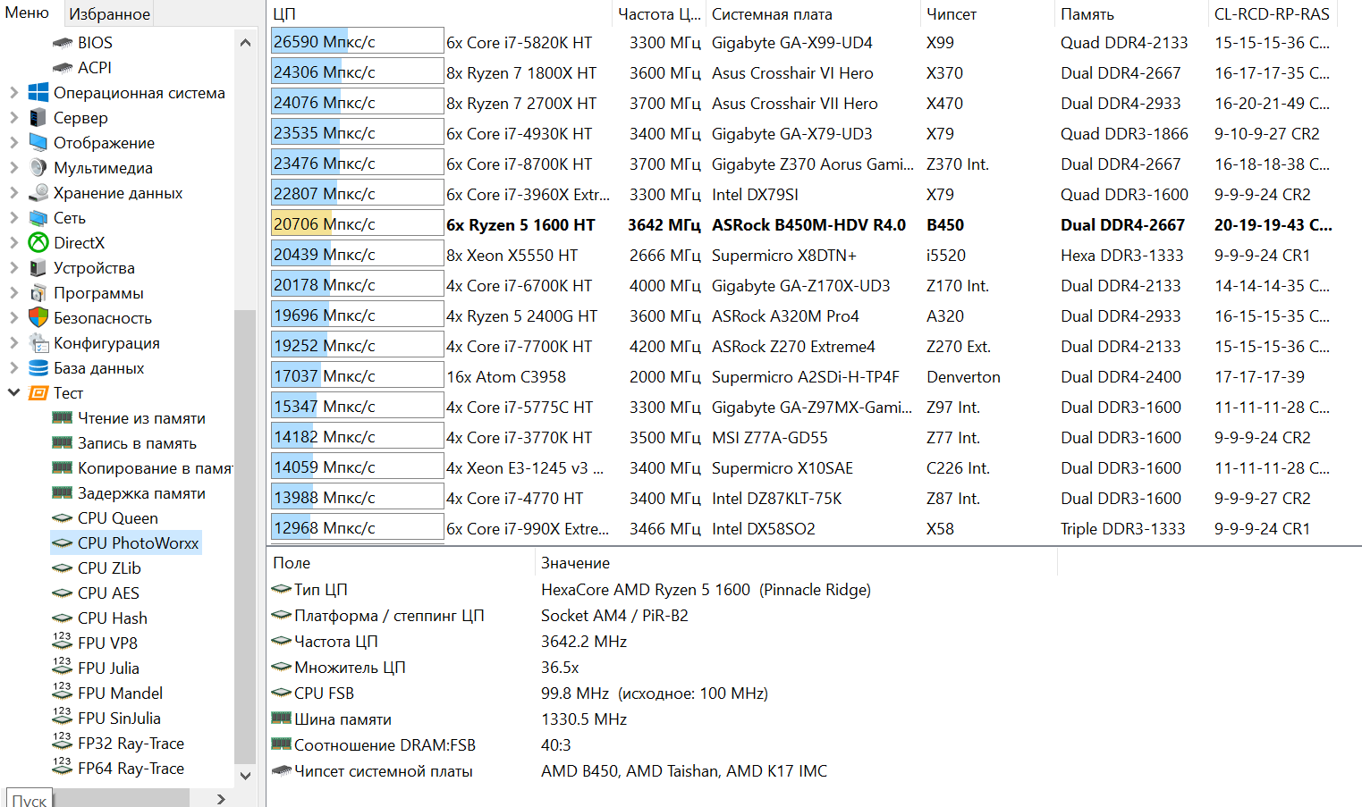Click the tree horizontal scroll-right arrow

point(221,798)
